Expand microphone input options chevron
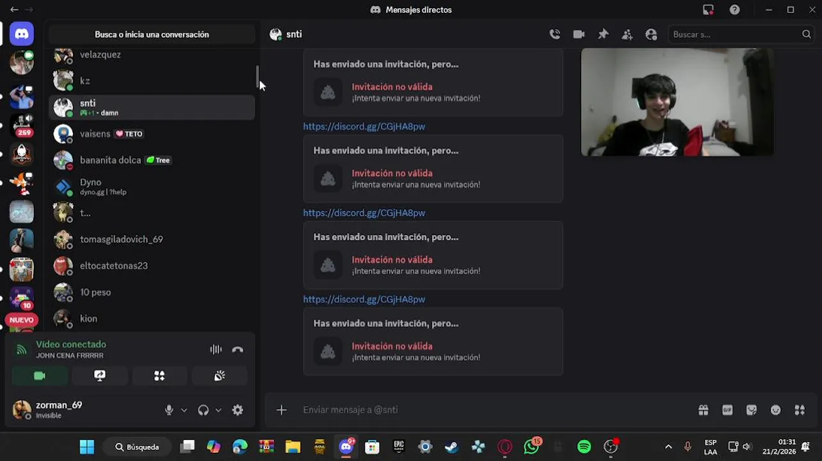This screenshot has height=461, width=822. tap(184, 410)
